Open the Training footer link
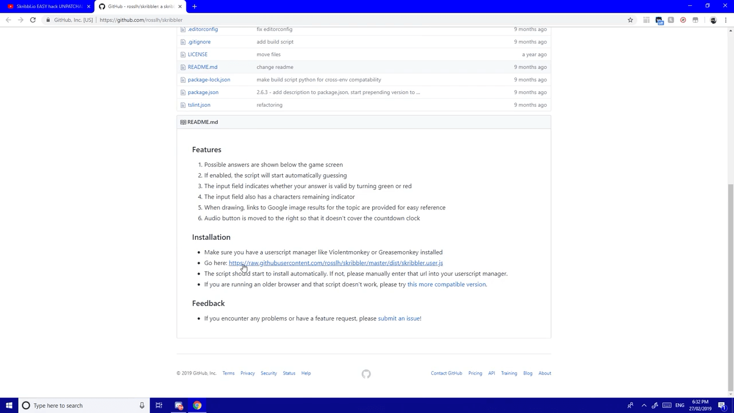This screenshot has height=413, width=734. pos(509,373)
